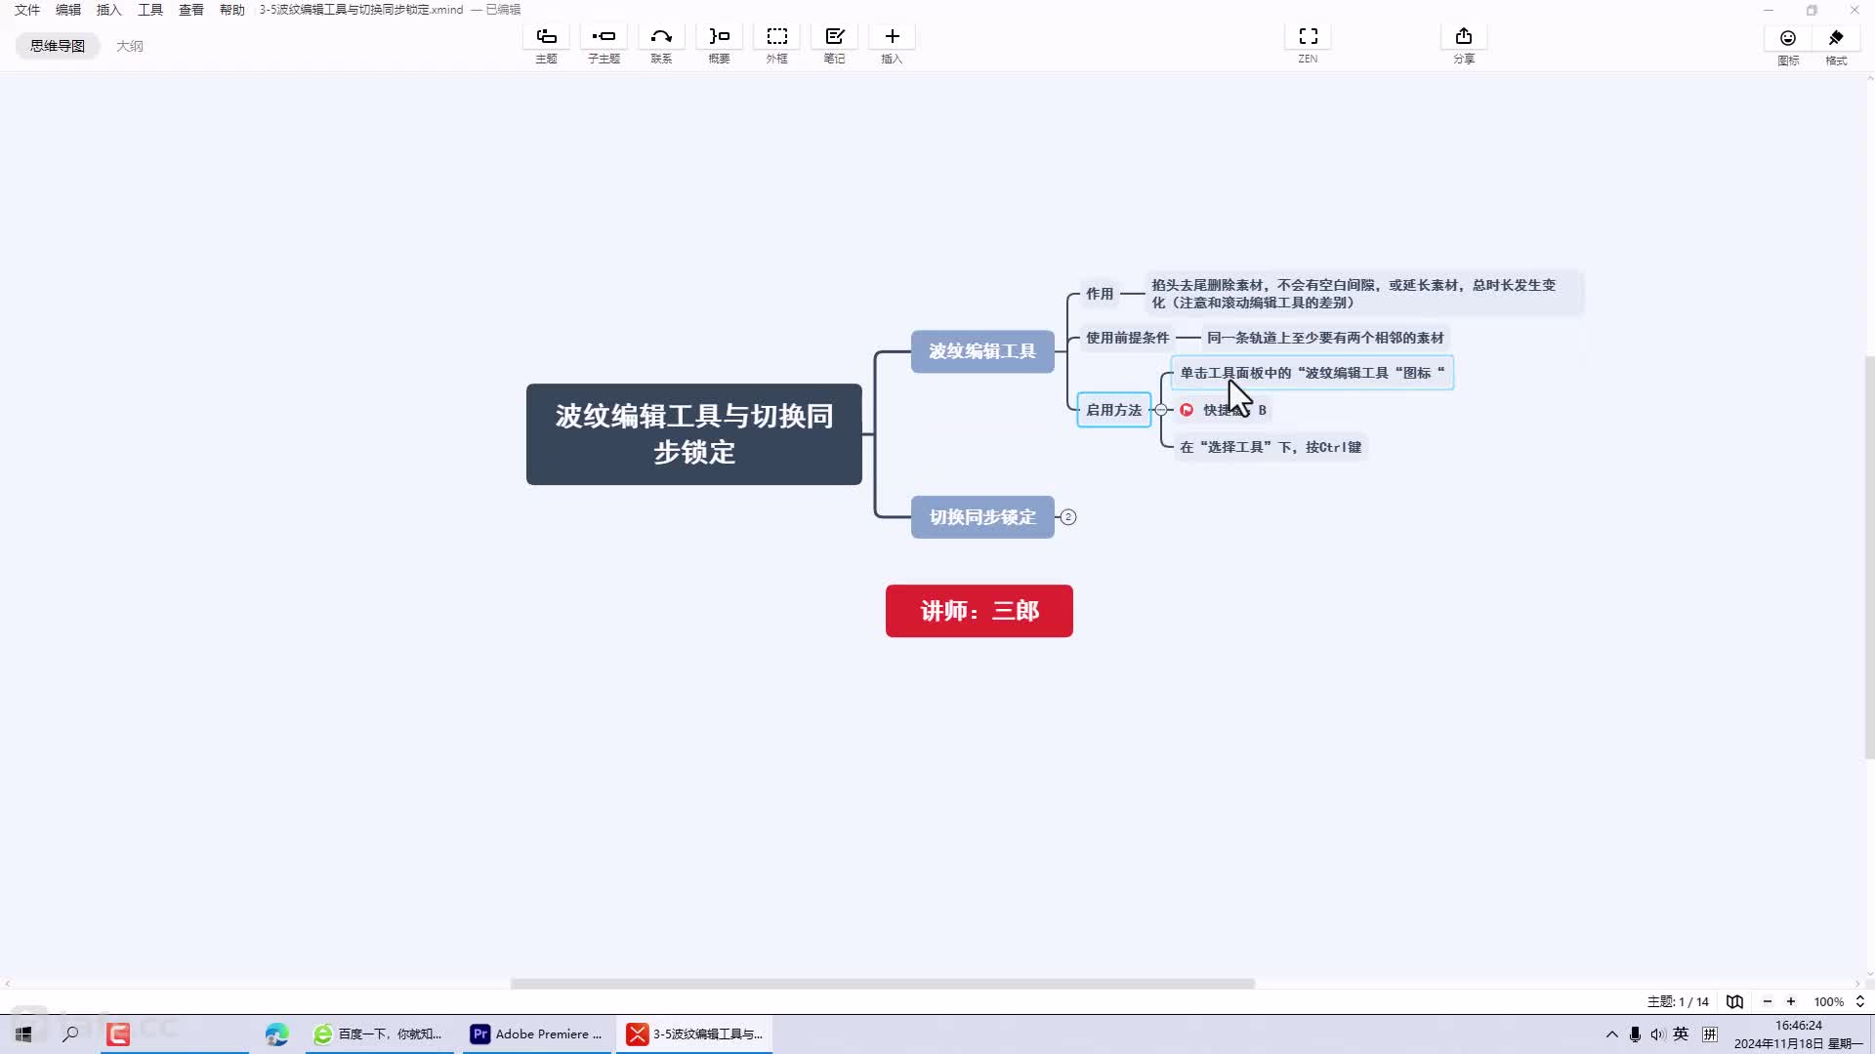
Task: Select the 启用方法 subtopic
Action: [1113, 410]
